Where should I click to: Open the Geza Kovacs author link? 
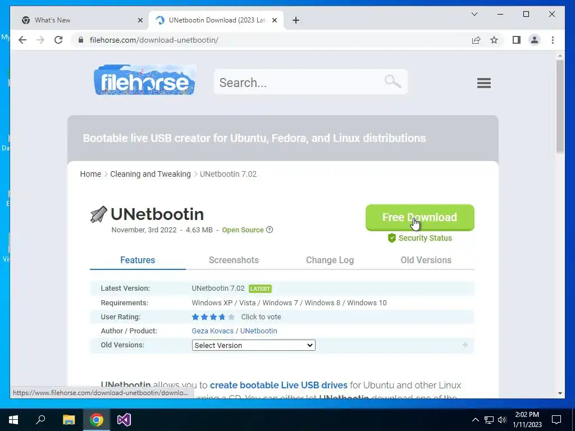coord(212,331)
